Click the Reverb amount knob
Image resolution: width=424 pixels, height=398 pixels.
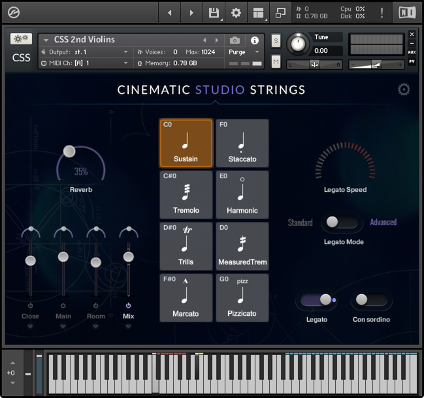(x=69, y=151)
